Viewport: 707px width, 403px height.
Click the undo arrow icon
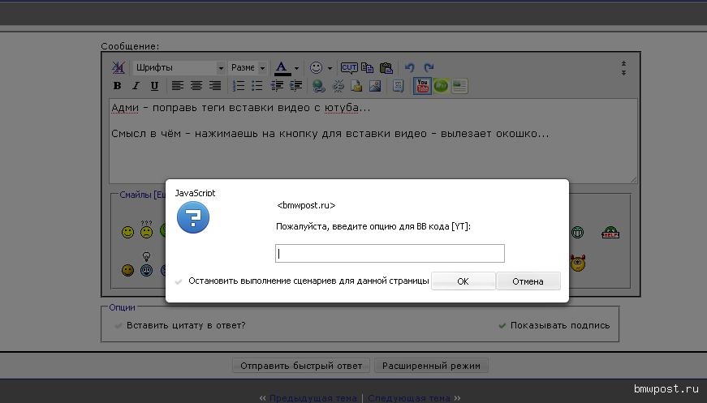point(410,68)
